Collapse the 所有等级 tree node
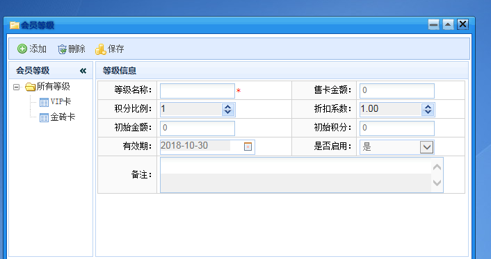Screen dimensions: 491x259 16,87
